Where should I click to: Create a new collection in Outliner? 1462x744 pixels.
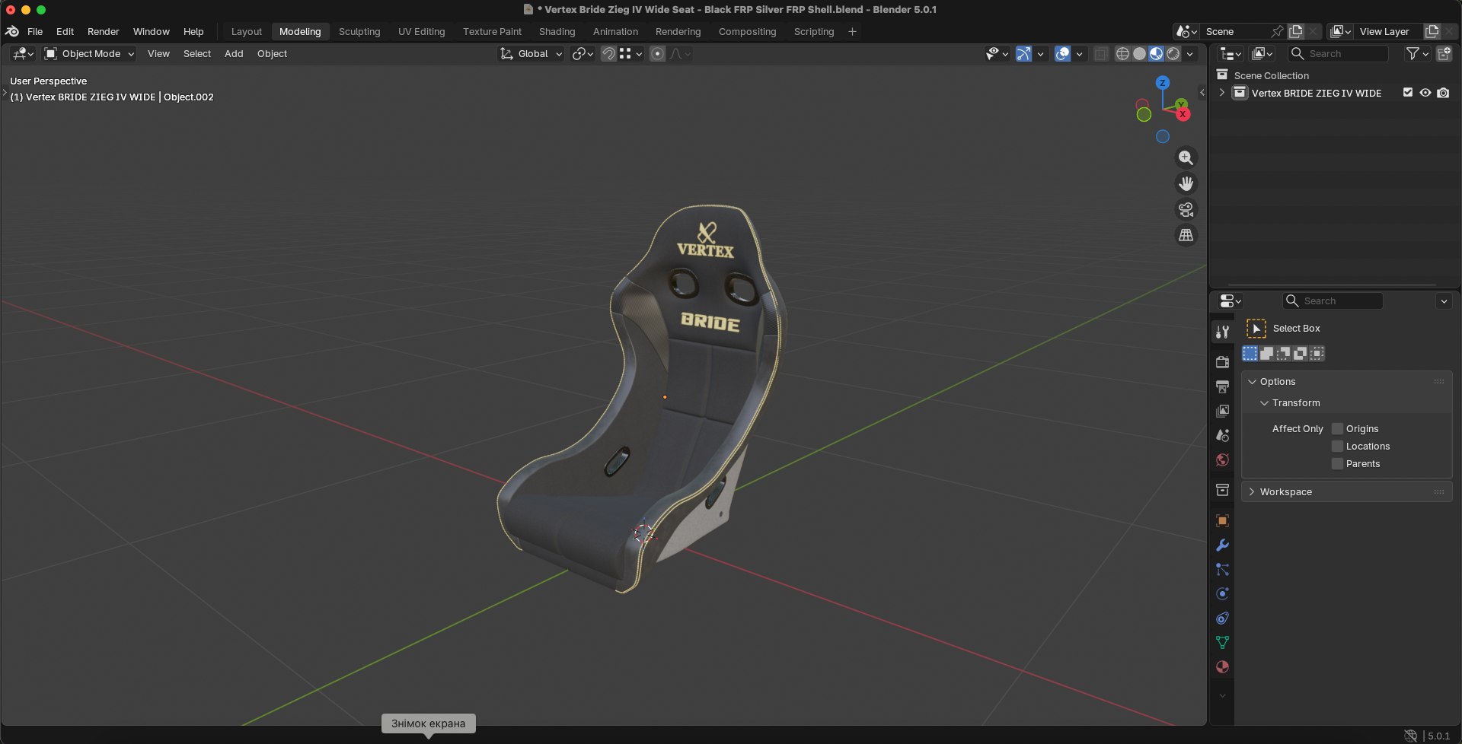tap(1444, 53)
